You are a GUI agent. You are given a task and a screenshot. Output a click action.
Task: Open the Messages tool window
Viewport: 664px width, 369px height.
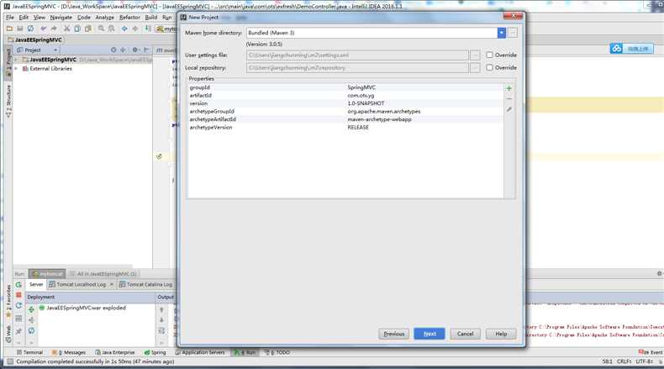tap(69, 352)
